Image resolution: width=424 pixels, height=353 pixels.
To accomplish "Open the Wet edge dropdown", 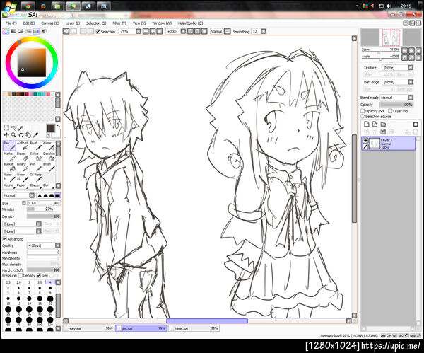I will pyautogui.click(x=398, y=82).
